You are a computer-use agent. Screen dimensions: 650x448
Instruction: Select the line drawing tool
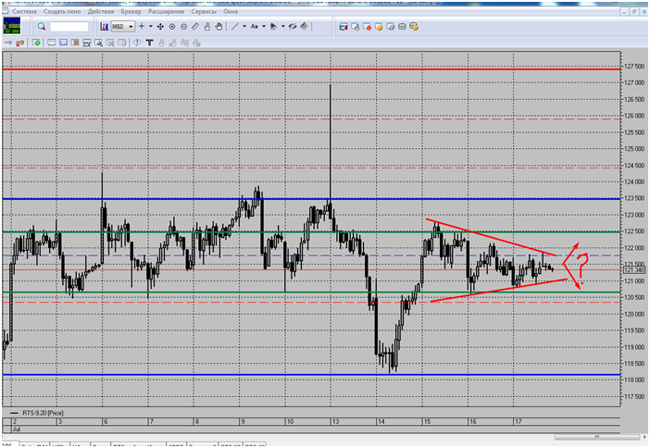coord(234,27)
